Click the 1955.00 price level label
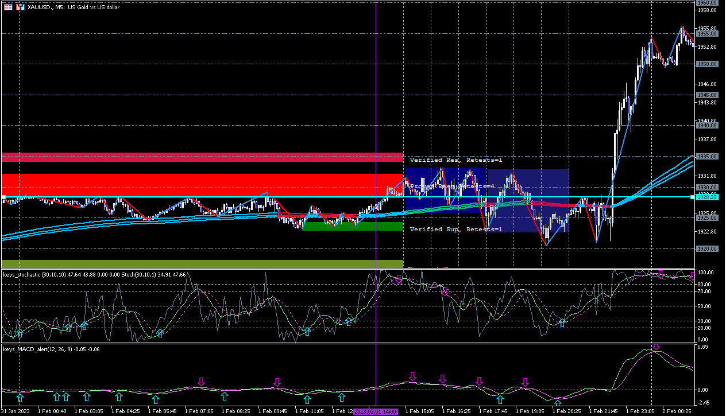The height and width of the screenshot is (416, 726). click(x=706, y=34)
